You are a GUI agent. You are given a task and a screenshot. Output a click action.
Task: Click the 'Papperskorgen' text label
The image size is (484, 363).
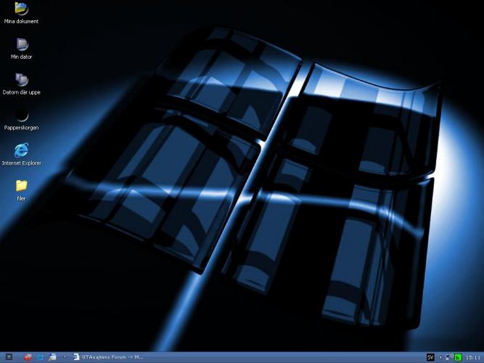21,128
